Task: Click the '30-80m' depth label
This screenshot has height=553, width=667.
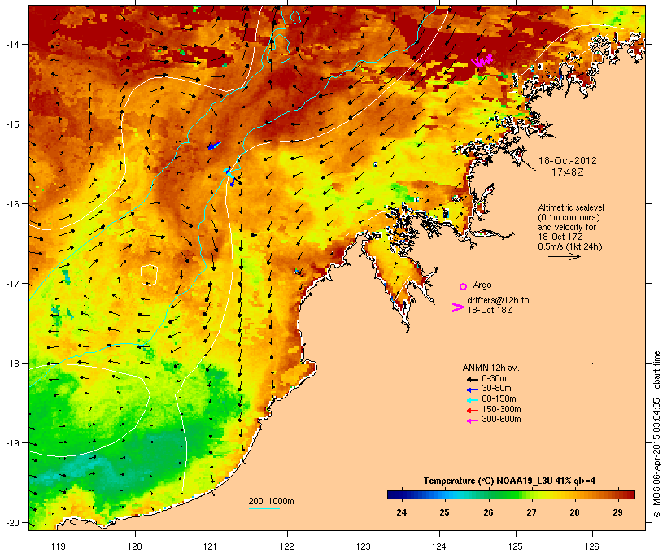Action: [496, 389]
